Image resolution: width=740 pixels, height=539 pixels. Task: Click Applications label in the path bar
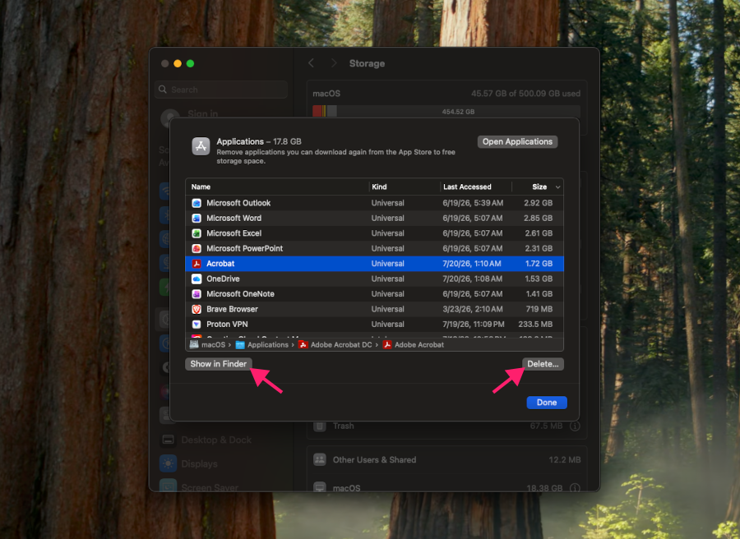click(x=267, y=345)
